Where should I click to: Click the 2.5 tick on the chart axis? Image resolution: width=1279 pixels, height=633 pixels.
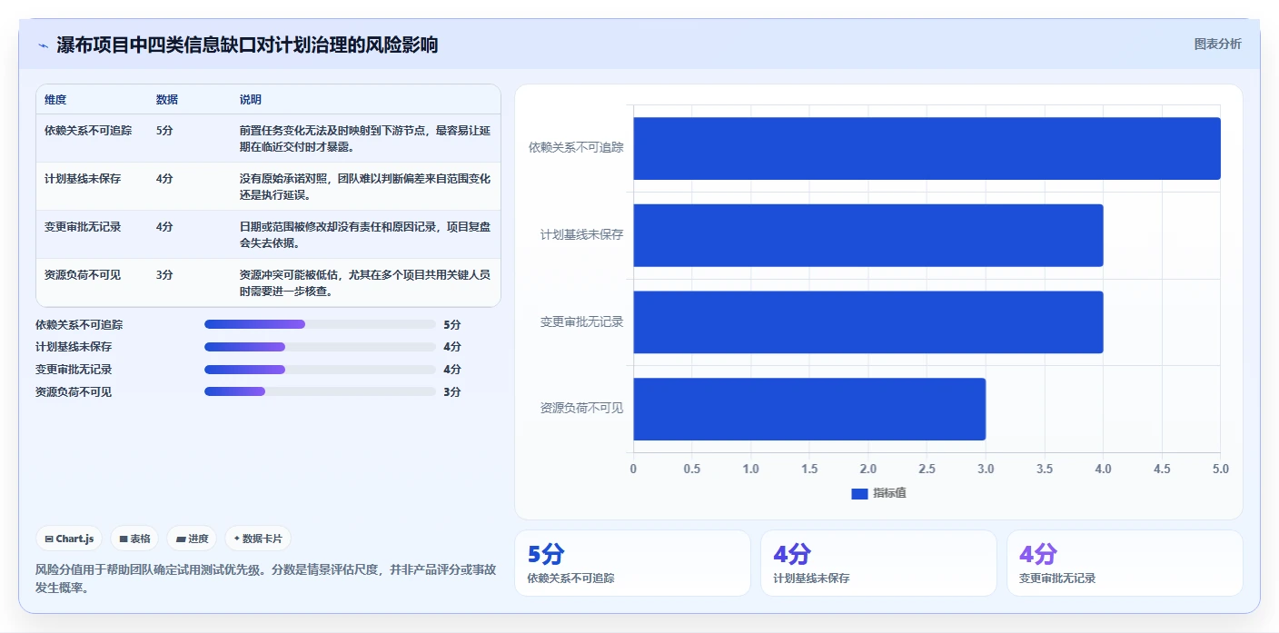[927, 470]
